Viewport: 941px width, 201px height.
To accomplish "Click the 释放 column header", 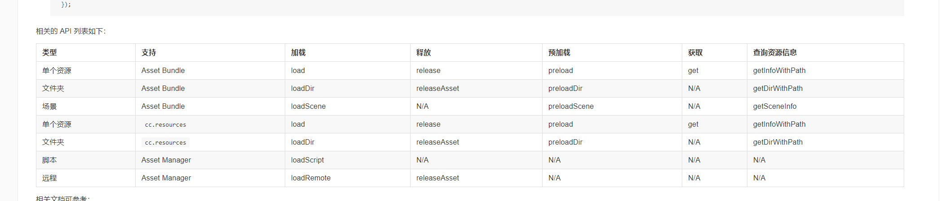I will [424, 53].
